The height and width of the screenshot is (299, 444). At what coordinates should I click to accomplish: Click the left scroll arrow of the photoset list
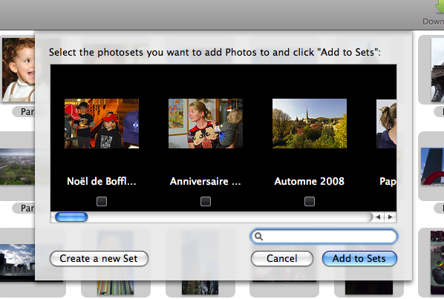pyautogui.click(x=378, y=217)
